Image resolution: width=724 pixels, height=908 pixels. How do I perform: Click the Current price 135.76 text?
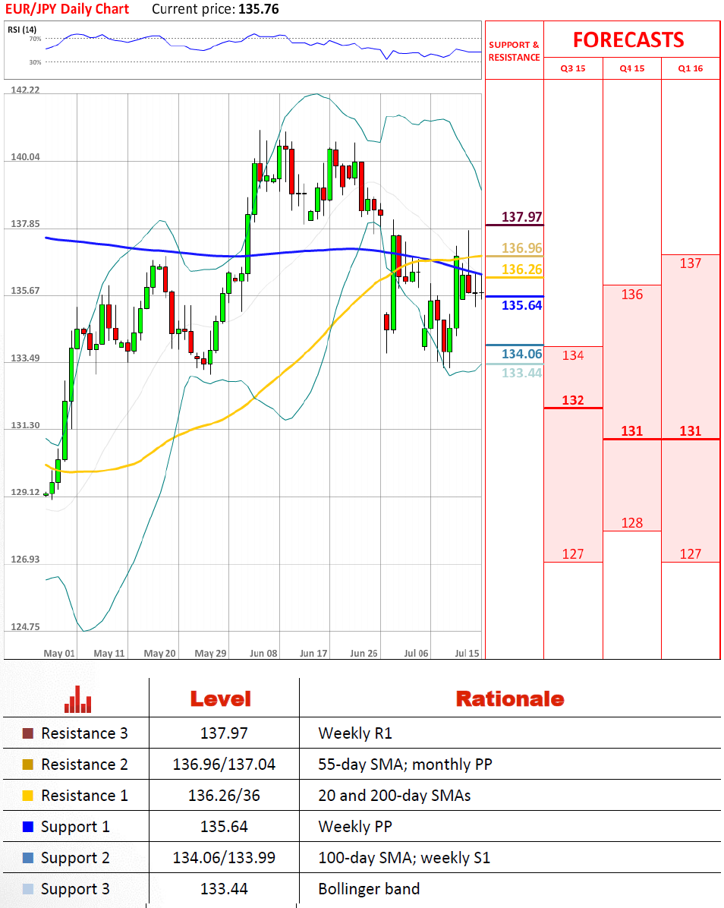coord(216,9)
